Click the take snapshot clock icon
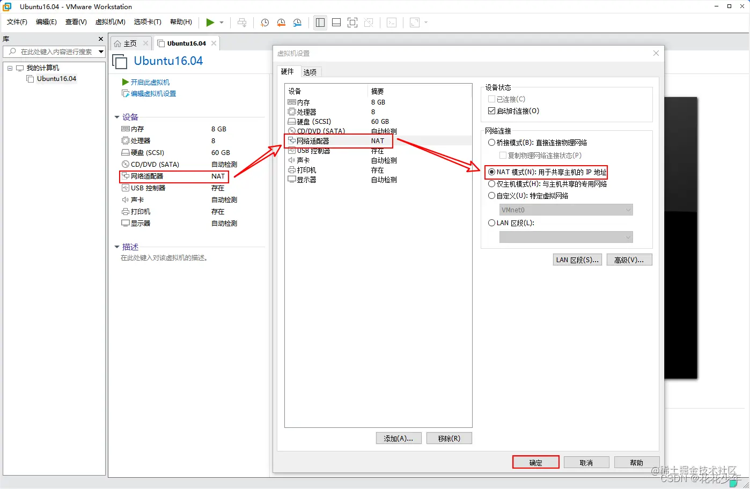The height and width of the screenshot is (489, 750). [264, 23]
